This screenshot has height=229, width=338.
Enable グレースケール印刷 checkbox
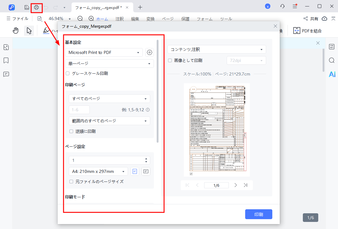click(67, 73)
